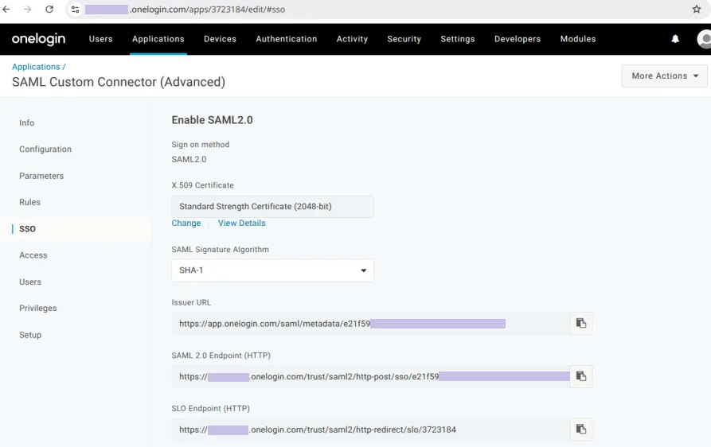
Task: Click the browser address bar URL
Action: point(185,9)
